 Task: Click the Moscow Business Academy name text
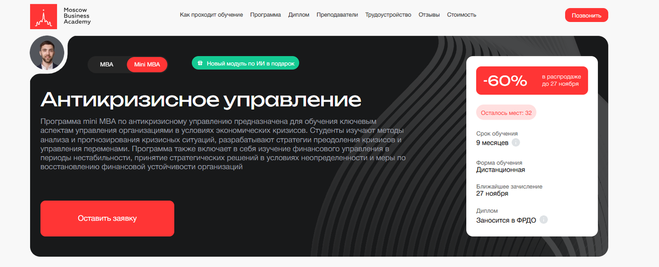pos(77,15)
